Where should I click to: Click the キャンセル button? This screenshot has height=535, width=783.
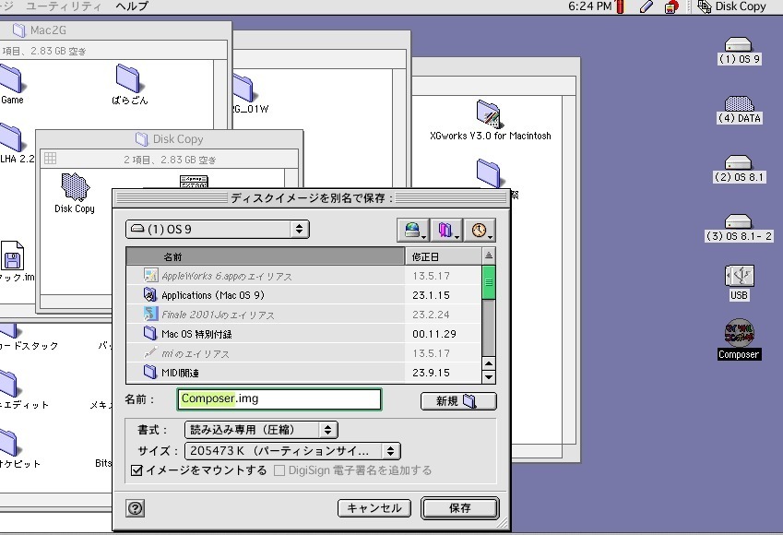[374, 508]
